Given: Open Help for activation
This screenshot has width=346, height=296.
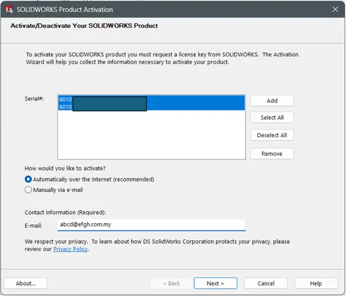Looking at the screenshot, I should pos(316,283).
